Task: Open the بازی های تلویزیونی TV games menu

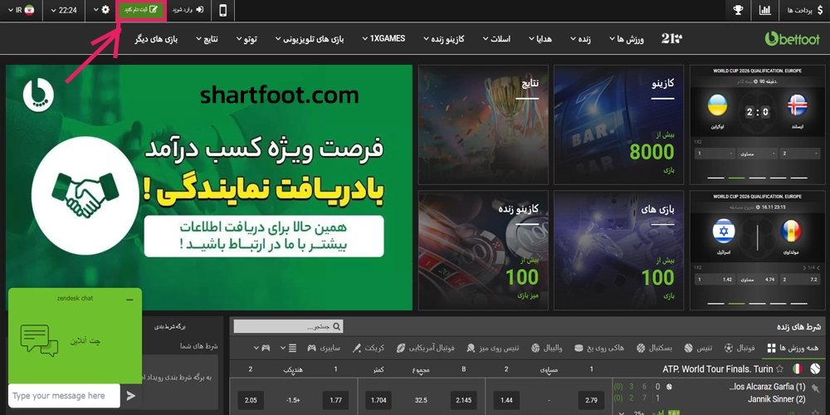Action: coord(310,39)
